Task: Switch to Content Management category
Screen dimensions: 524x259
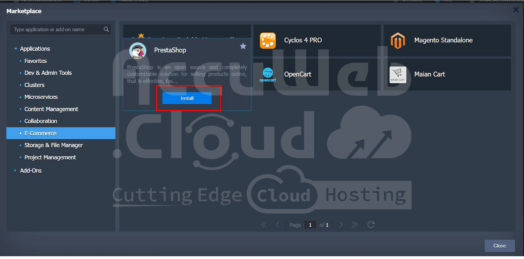Action: point(51,109)
